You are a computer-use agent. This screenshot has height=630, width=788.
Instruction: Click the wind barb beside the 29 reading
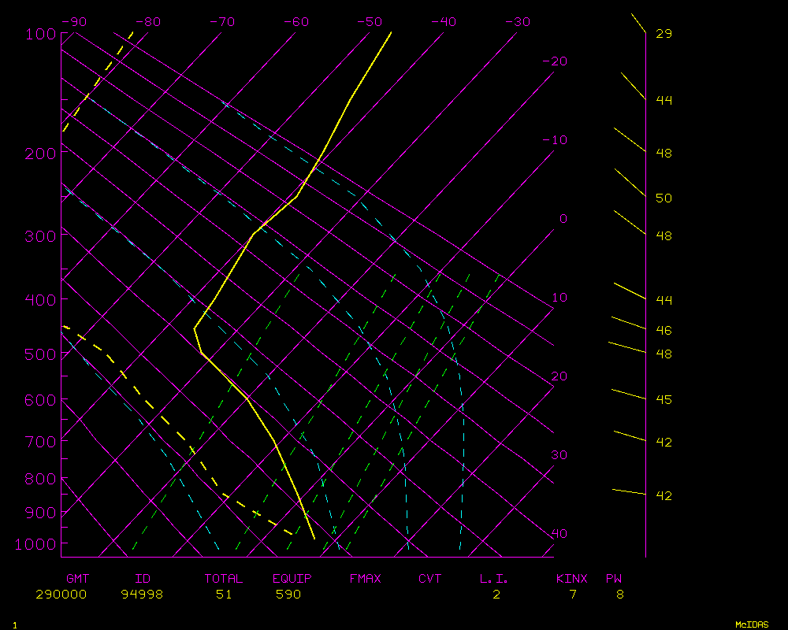638,23
